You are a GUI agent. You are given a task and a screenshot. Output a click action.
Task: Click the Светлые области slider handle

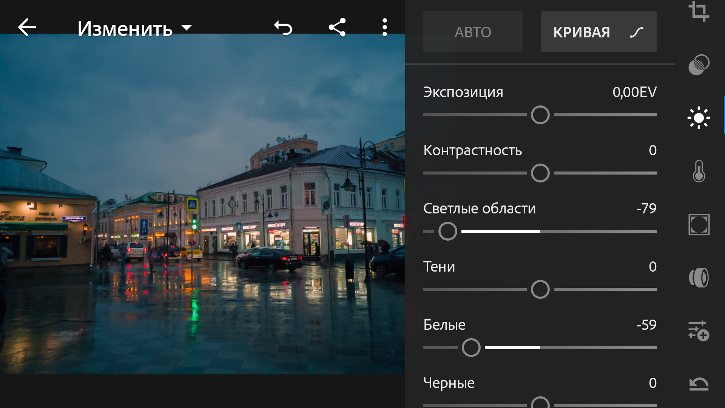click(x=448, y=231)
